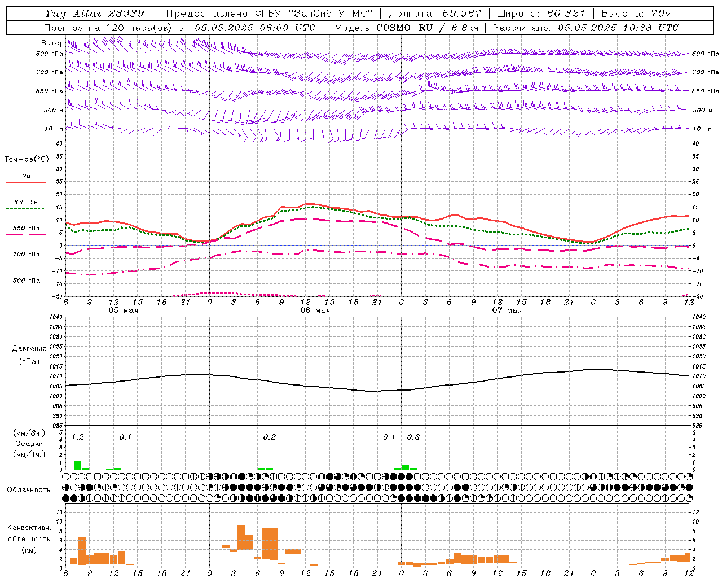Screen dimensions: 722x578
Task: Select the 07 мая date label
Action: click(x=507, y=310)
